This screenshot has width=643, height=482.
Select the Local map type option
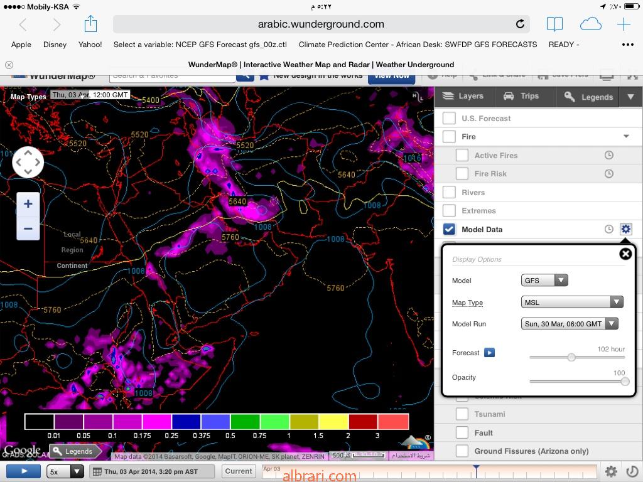click(x=72, y=234)
